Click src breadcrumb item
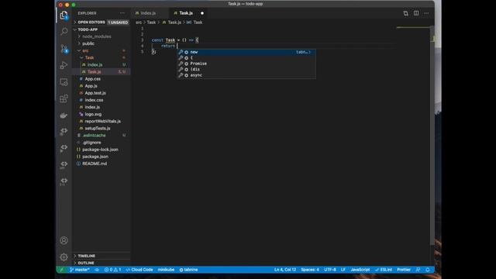The width and height of the screenshot is (496, 279). click(139, 22)
